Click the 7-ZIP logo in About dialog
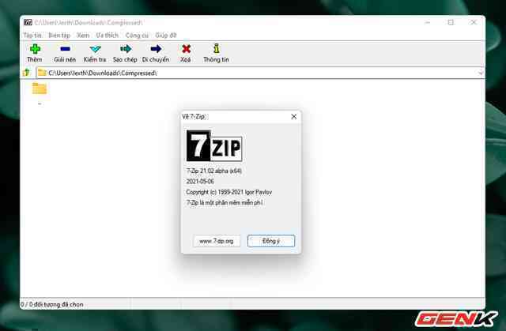The image size is (506, 331). click(214, 145)
